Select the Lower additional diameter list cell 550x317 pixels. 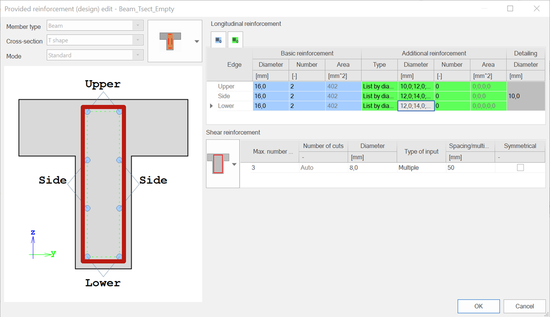pos(416,106)
